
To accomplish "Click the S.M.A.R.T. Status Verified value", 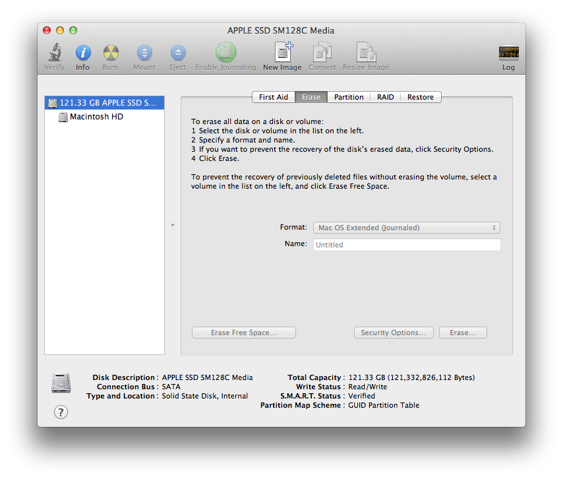I will point(361,396).
